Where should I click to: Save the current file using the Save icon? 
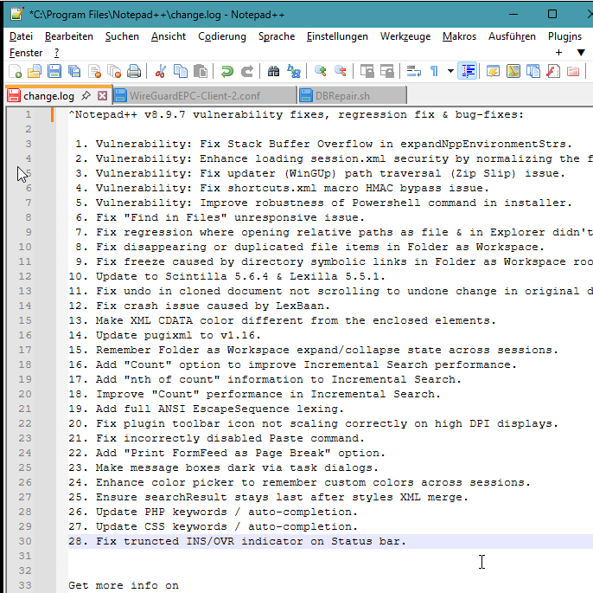click(x=54, y=71)
